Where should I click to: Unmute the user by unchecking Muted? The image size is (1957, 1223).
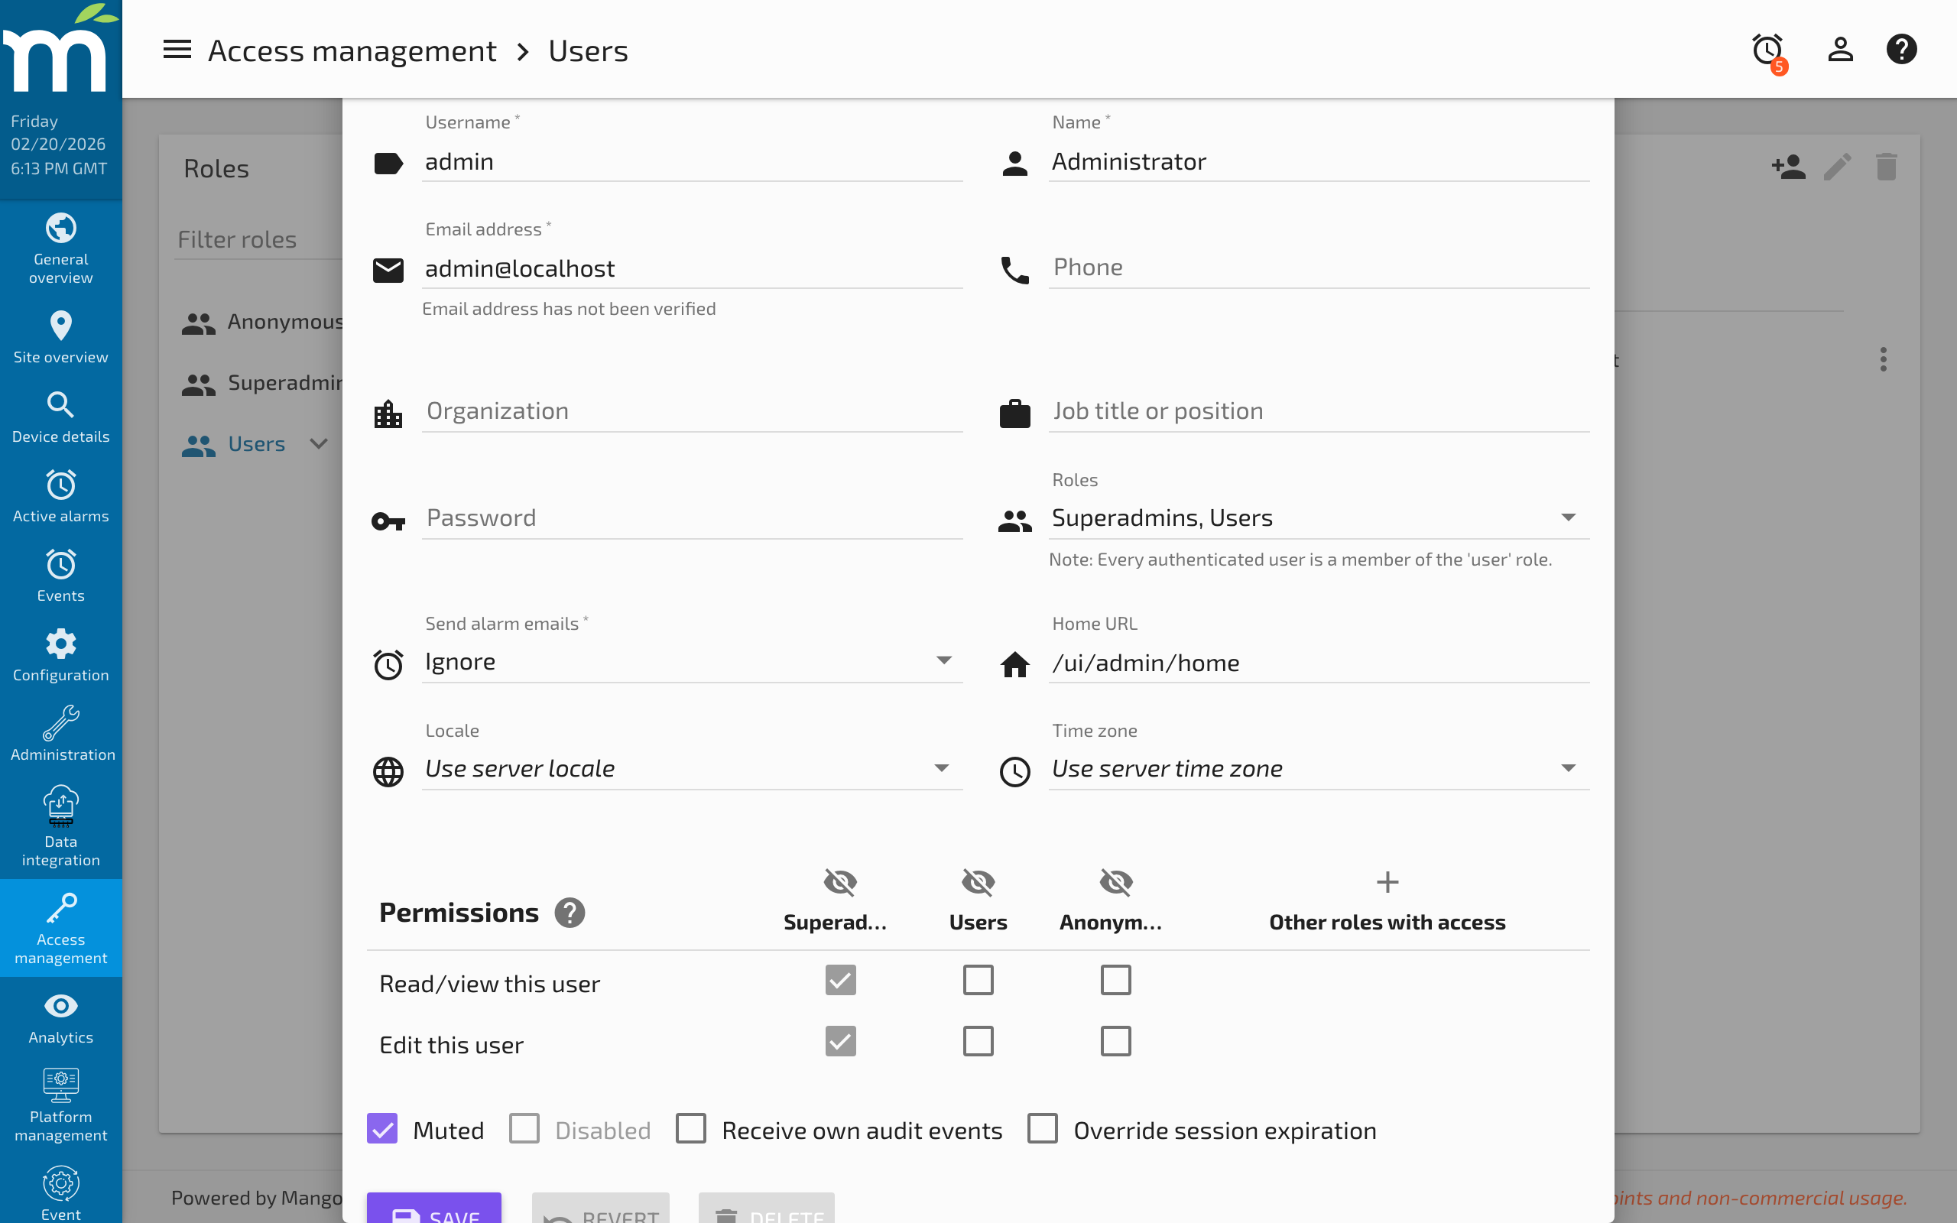381,1128
